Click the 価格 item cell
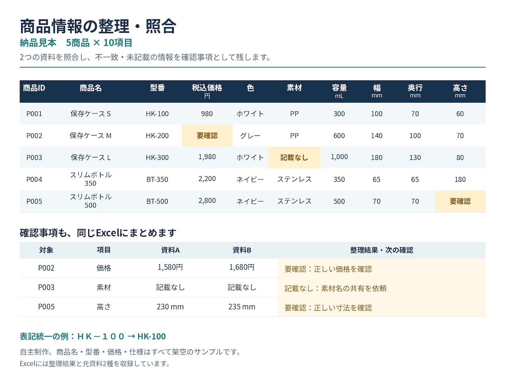 (x=104, y=268)
